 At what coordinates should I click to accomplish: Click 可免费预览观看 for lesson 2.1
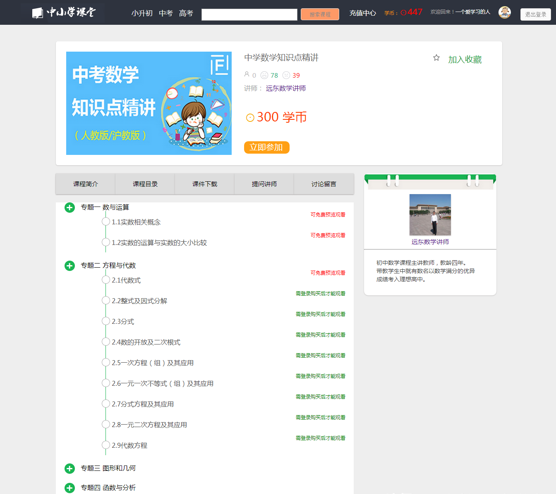tap(328, 273)
